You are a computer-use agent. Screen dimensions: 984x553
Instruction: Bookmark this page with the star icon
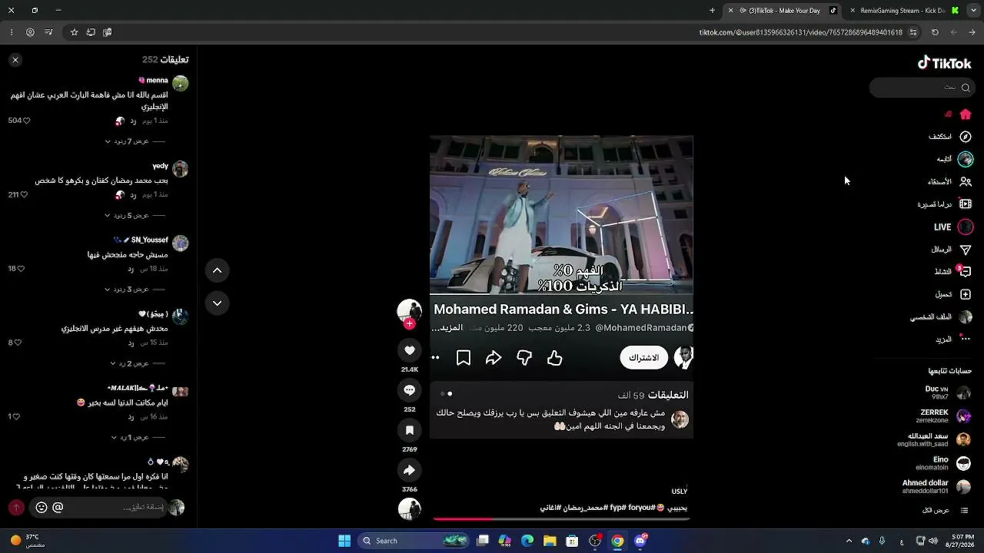click(74, 32)
